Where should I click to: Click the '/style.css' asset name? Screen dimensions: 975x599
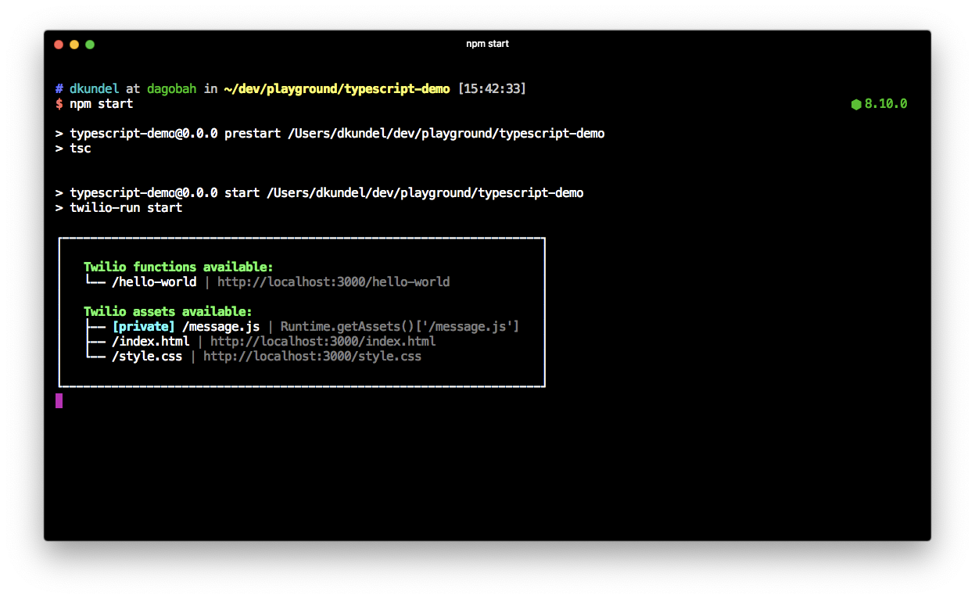(x=147, y=356)
